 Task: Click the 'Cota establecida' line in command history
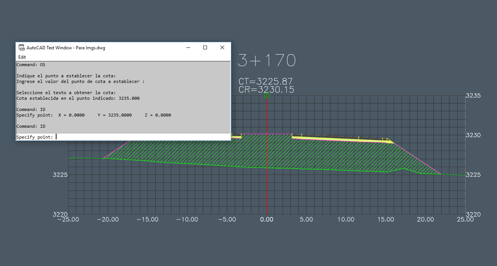coord(78,98)
